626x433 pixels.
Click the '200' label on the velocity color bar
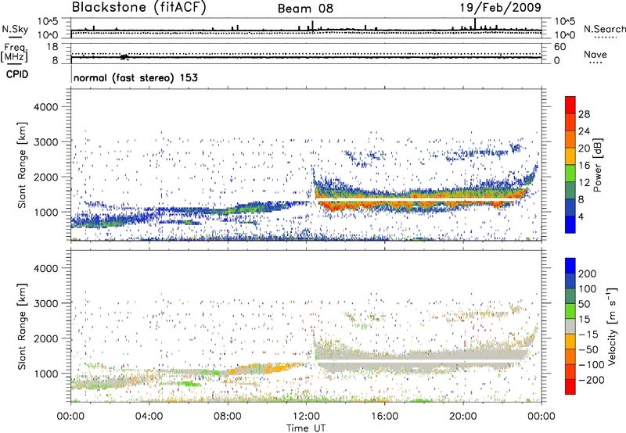[x=588, y=274]
